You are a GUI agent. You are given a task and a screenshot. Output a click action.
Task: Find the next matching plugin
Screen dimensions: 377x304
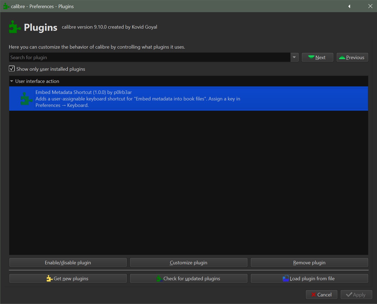tap(317, 57)
